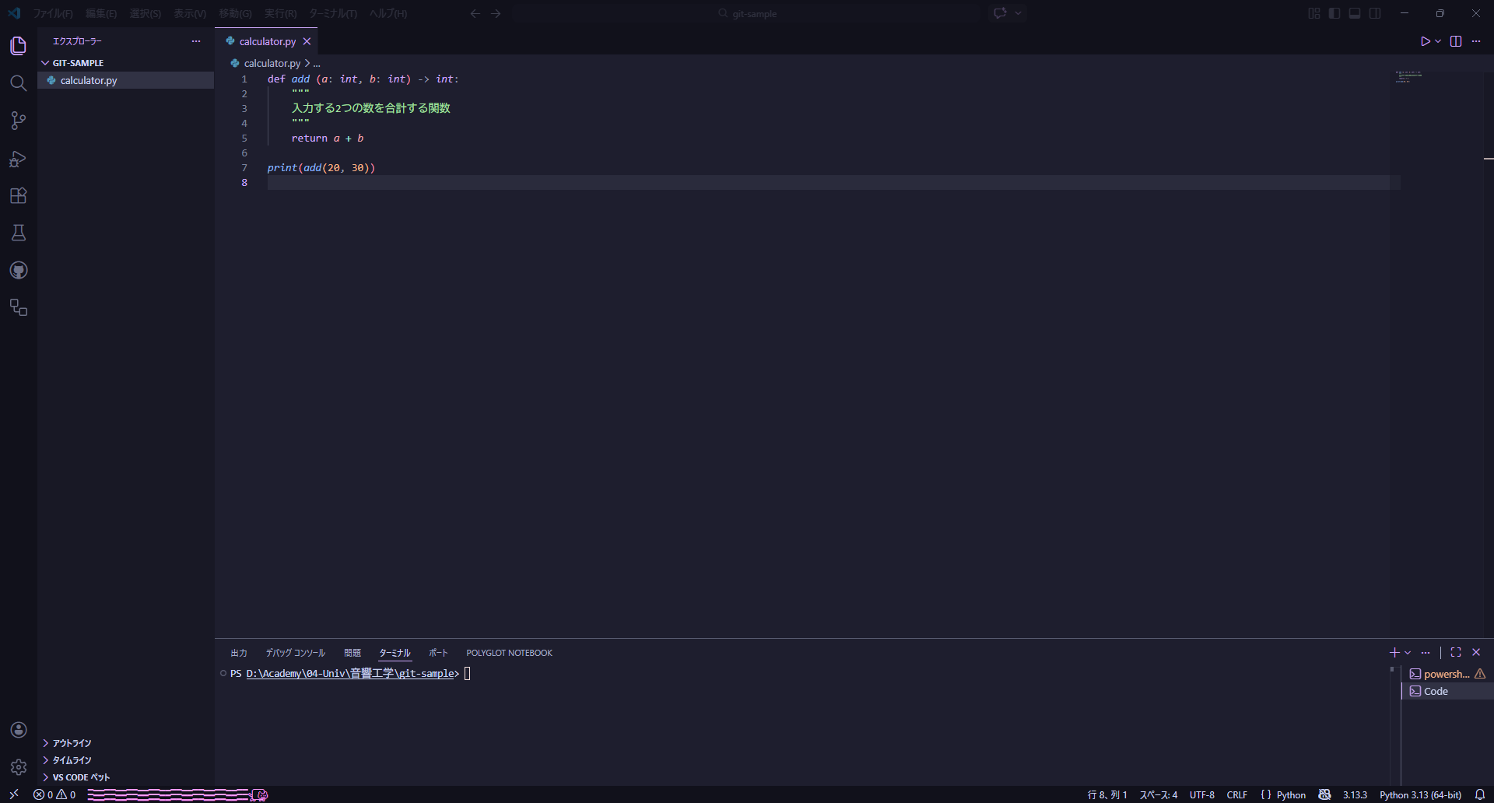Image resolution: width=1494 pixels, height=803 pixels.
Task: Expand the アウトライン section
Action: coord(72,743)
